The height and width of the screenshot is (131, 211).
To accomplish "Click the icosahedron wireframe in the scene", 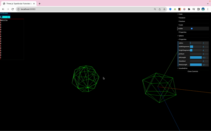I will point(159,88).
